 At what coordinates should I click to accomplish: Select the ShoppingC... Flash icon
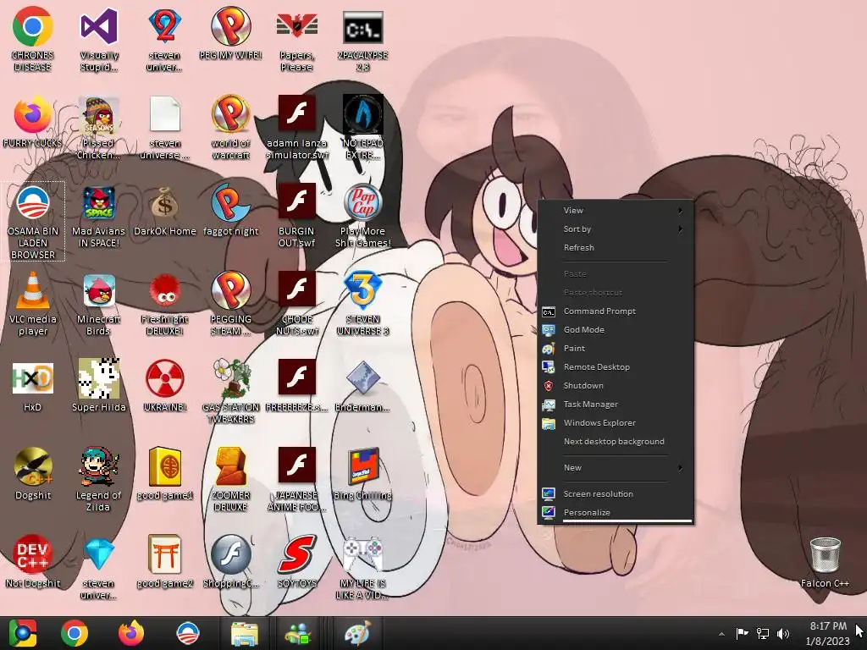(230, 555)
